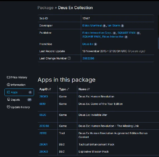Click the Apps list icon
Screen dimensions: 159x157
pos(8,92)
